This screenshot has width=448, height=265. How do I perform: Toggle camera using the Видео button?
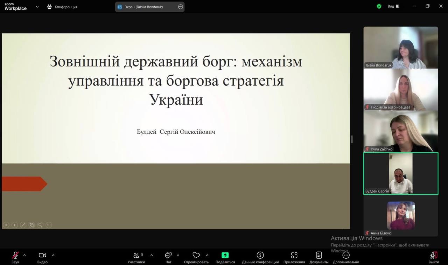pos(42,256)
